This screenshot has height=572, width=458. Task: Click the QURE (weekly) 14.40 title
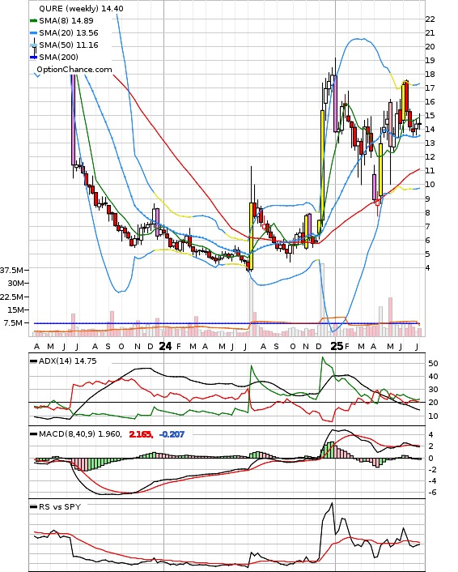pyautogui.click(x=81, y=8)
